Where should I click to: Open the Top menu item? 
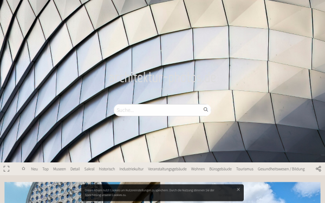[45, 169]
